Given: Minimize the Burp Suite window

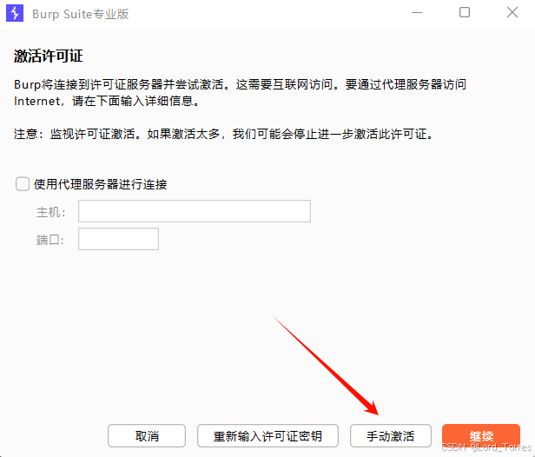Looking at the screenshot, I should point(417,13).
